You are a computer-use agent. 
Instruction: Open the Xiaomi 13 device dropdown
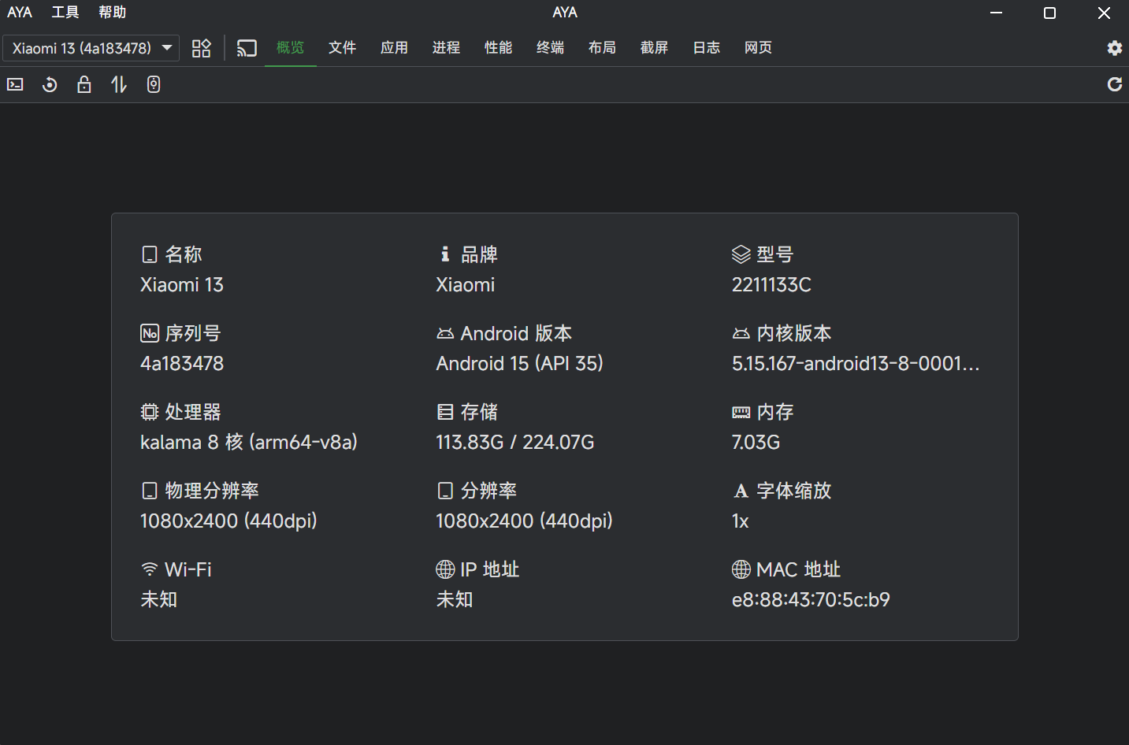[x=84, y=48]
